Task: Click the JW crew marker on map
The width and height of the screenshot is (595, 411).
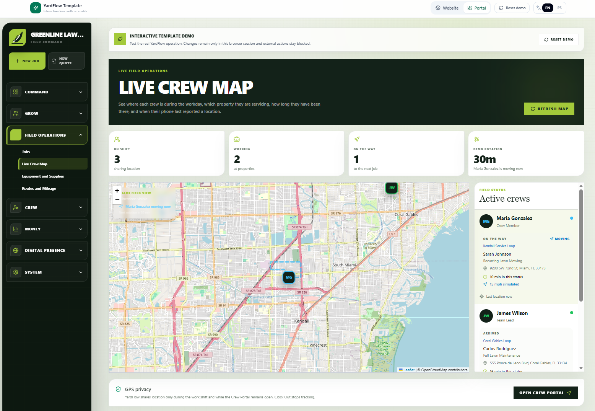Action: (392, 188)
